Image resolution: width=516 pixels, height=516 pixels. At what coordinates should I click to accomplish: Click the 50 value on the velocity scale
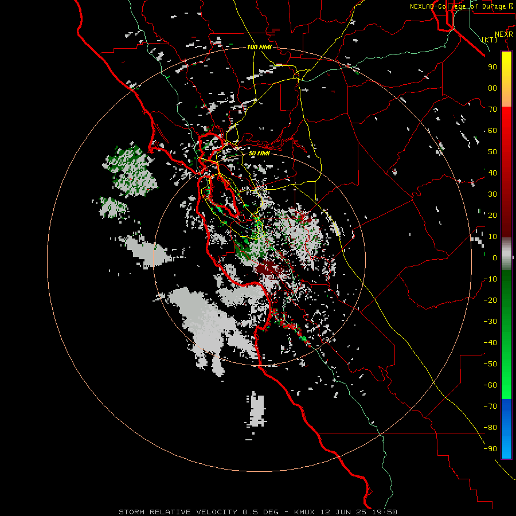click(492, 152)
